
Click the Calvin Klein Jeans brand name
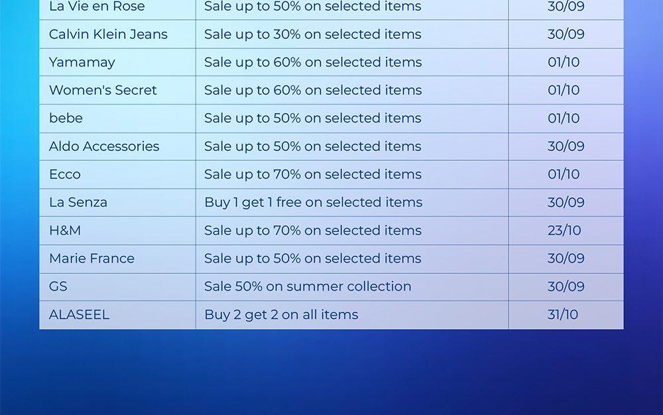[108, 34]
